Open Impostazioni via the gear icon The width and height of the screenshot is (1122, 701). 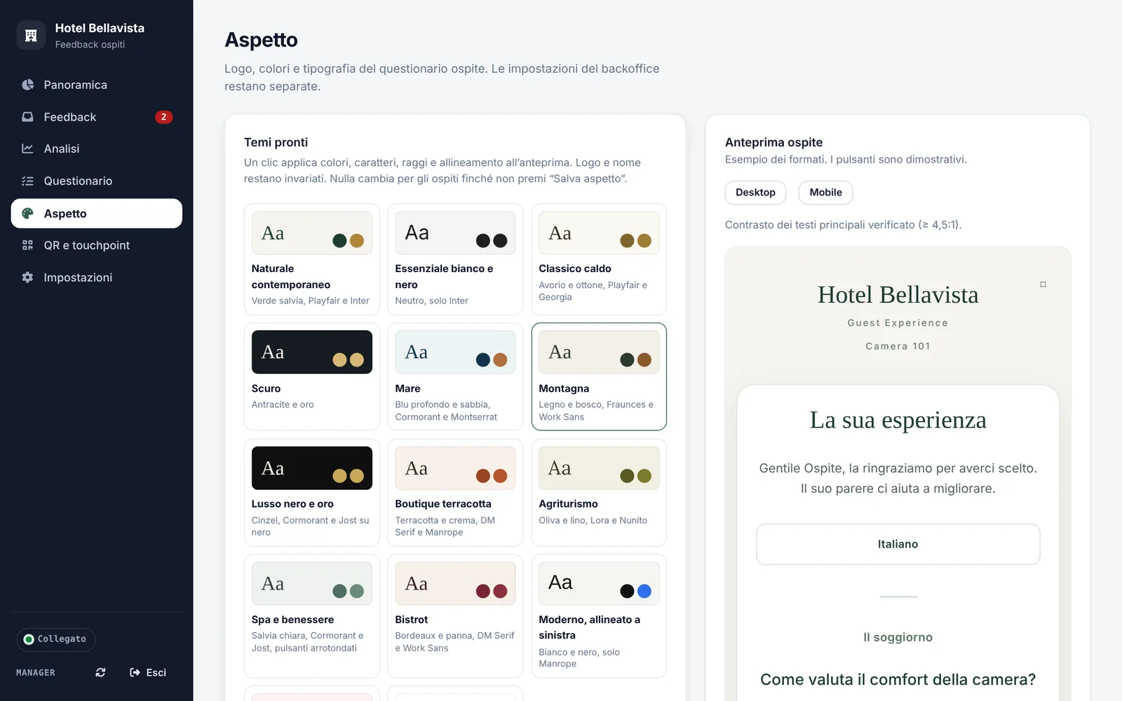[28, 278]
